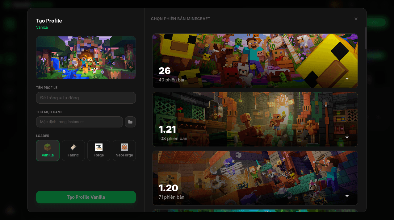Click the Thư mục game path field

point(79,122)
